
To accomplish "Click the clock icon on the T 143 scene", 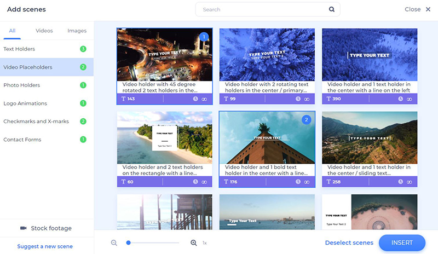I will [195, 99].
